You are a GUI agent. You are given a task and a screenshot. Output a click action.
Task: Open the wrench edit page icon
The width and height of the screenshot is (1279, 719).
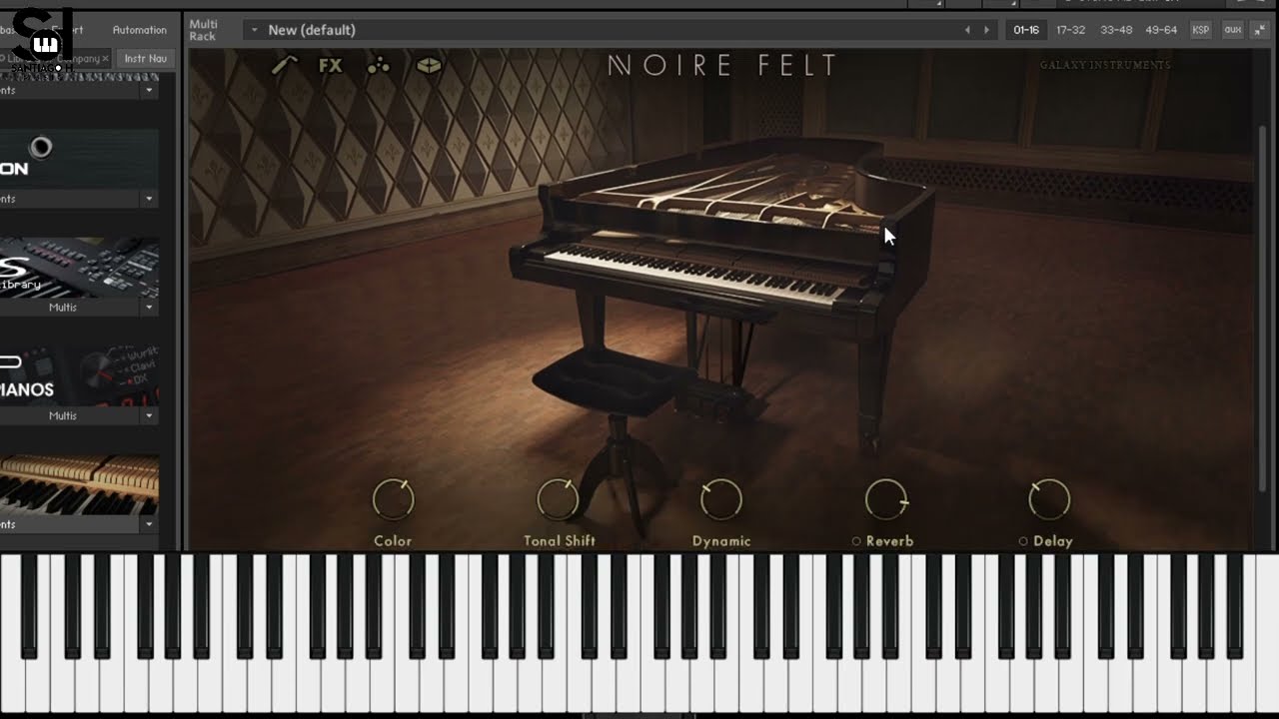pyautogui.click(x=285, y=66)
